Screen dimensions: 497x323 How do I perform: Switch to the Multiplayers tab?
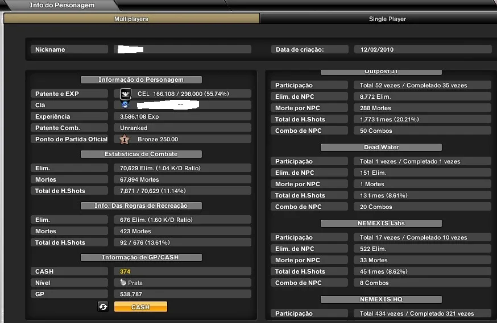(x=131, y=19)
